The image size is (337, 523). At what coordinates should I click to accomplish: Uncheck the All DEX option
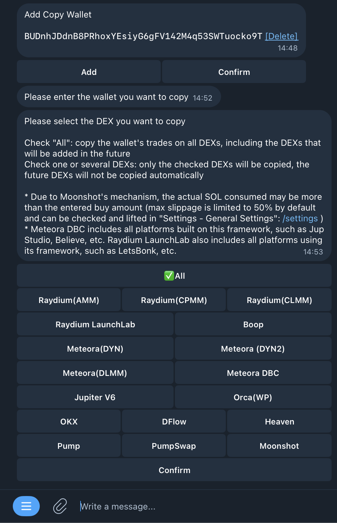174,276
